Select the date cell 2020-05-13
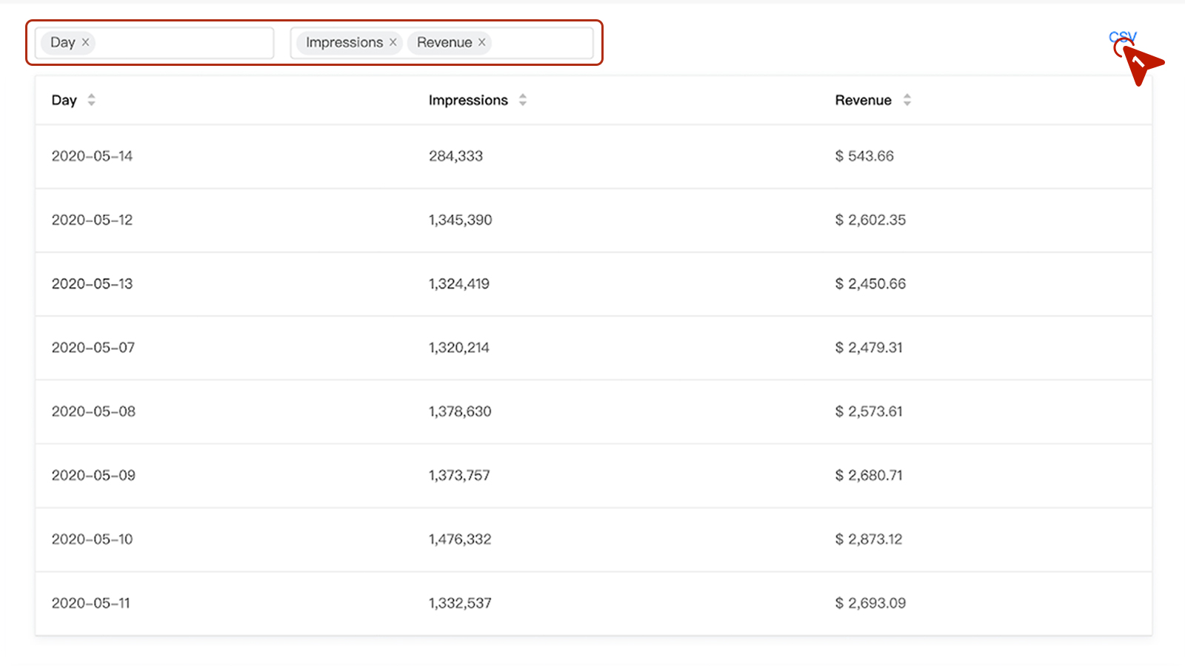This screenshot has height=666, width=1185. click(x=92, y=283)
